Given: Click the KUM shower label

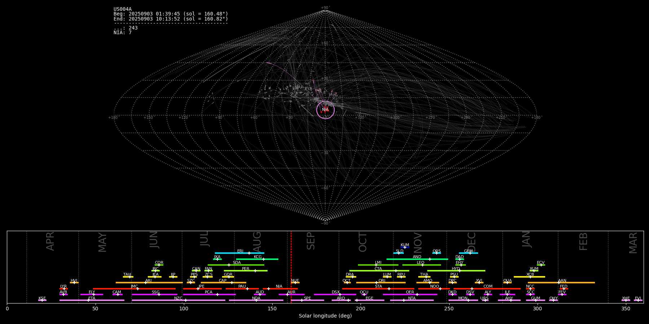Looking at the screenshot, I should [x=405, y=245].
